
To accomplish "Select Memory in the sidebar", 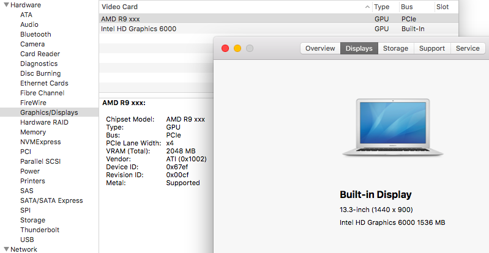I will [33, 132].
